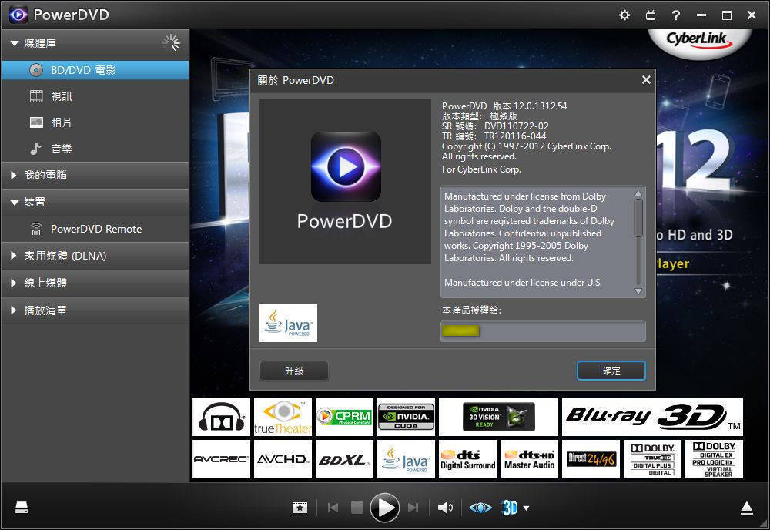Click the 升級 upgrade button
770x530 pixels.
tap(293, 371)
